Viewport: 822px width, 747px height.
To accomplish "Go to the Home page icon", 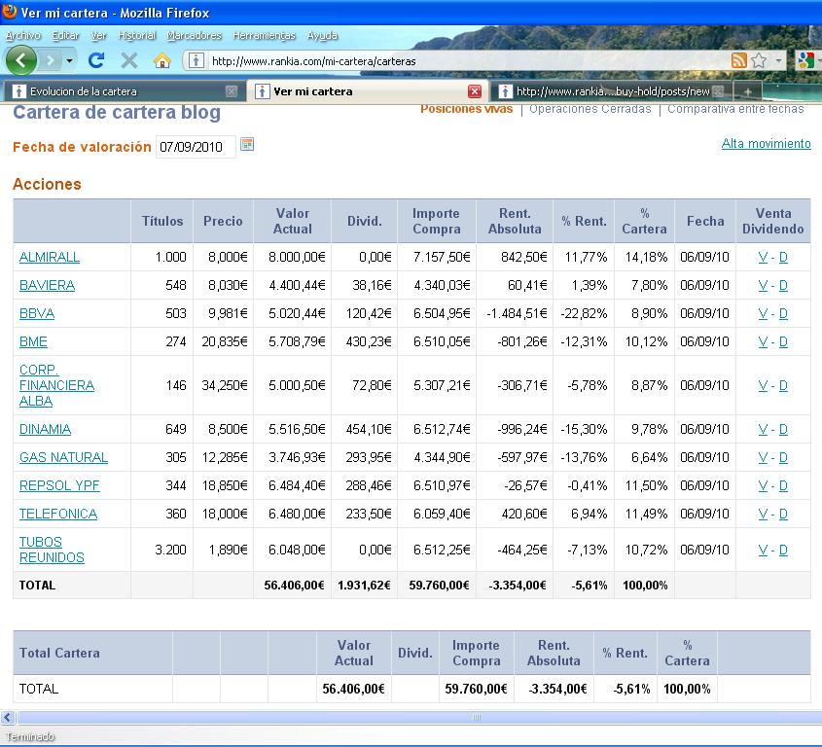I will 162,60.
